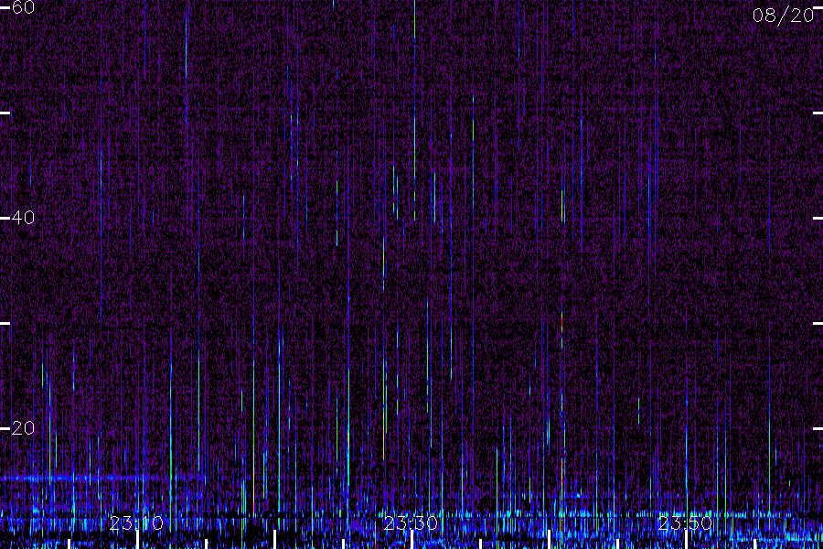Click the 08/20 date label
The image size is (823, 549).
[783, 16]
